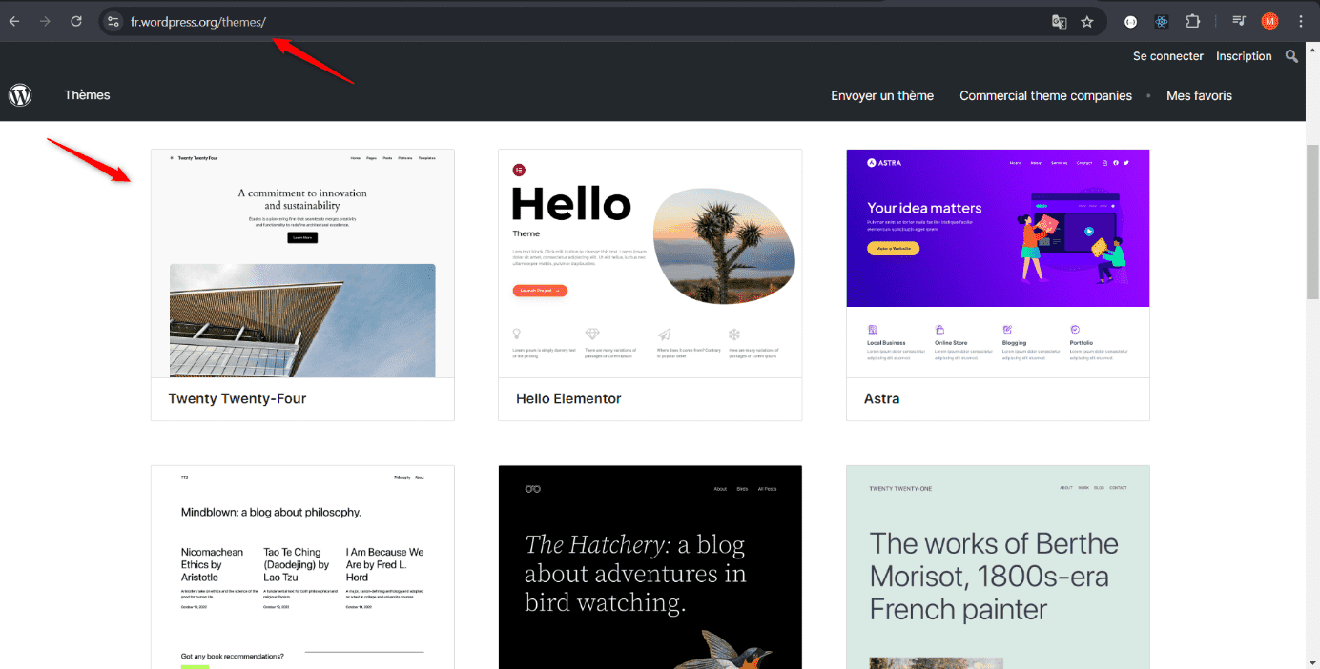The width and height of the screenshot is (1320, 669).
Task: Open Commercial theme companies
Action: coord(1045,95)
